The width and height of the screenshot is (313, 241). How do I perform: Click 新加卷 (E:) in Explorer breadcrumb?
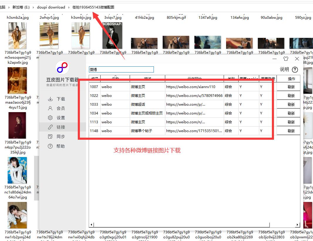pyautogui.click(x=21, y=7)
